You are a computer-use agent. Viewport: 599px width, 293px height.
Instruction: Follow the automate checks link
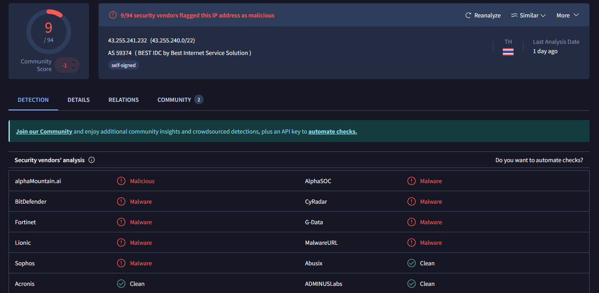(x=332, y=132)
